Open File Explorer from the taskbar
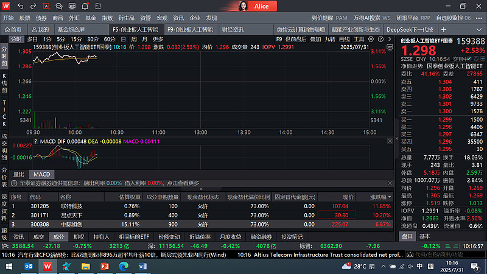This screenshot has height=274, width=487. click(85, 266)
